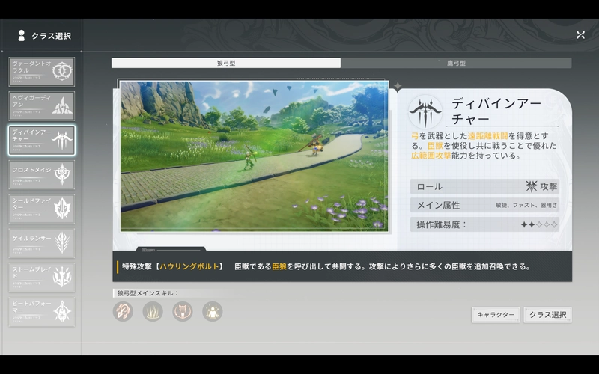The width and height of the screenshot is (599, 374).
Task: Click the ロール row
Action: (484, 186)
